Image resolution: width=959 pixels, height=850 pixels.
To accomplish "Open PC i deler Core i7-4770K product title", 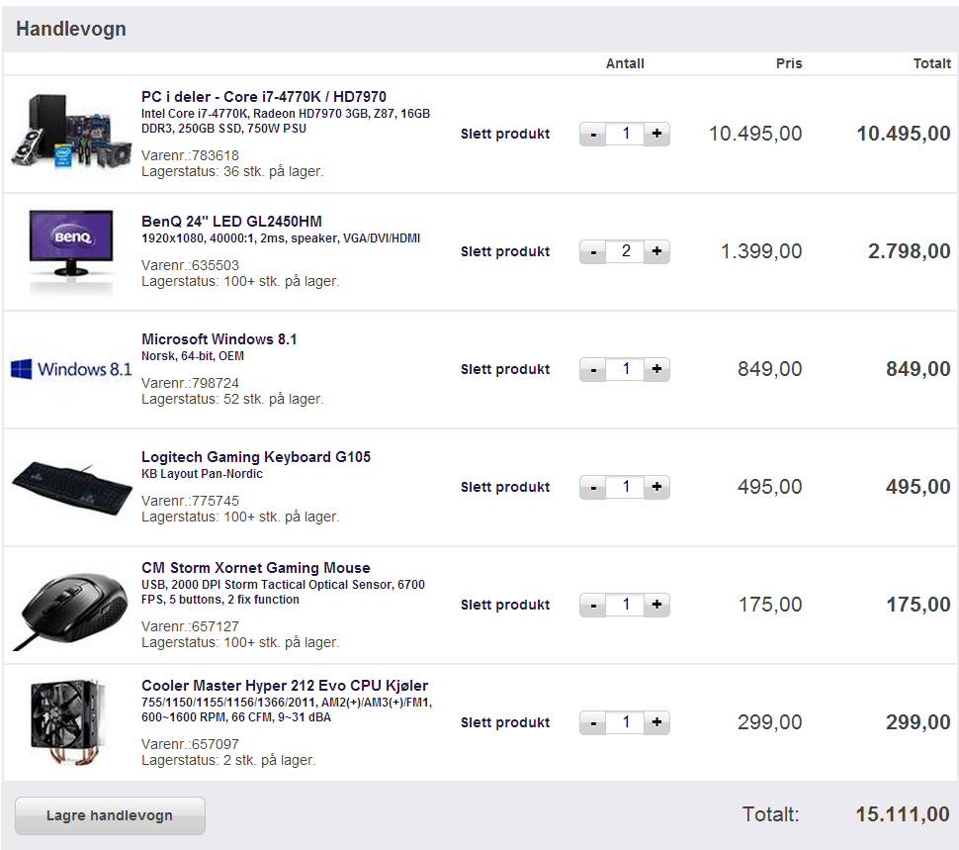I will (x=264, y=97).
